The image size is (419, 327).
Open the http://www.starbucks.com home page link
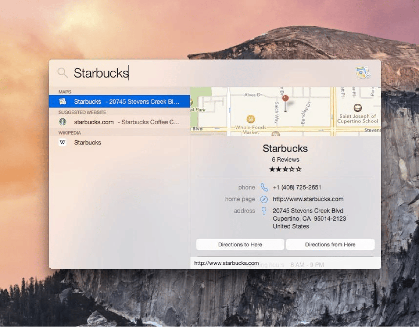click(x=308, y=199)
